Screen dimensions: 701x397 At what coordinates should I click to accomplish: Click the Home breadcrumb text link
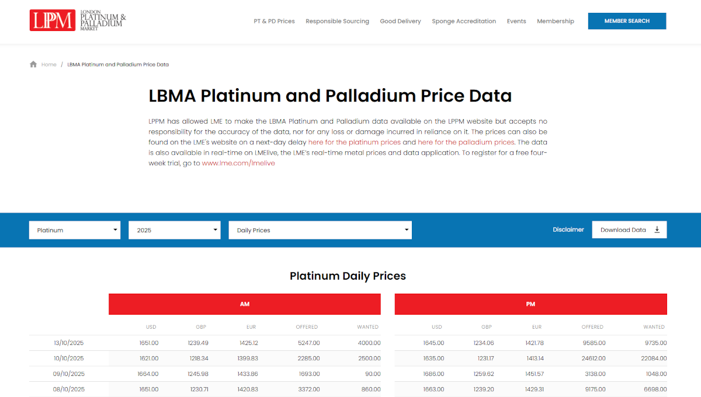point(49,64)
